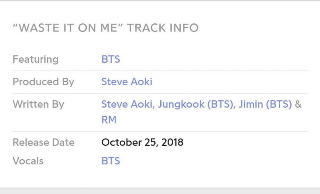This screenshot has height=194, width=320.
Task: Click divider line beneath Produced By row
Action: (x=160, y=93)
